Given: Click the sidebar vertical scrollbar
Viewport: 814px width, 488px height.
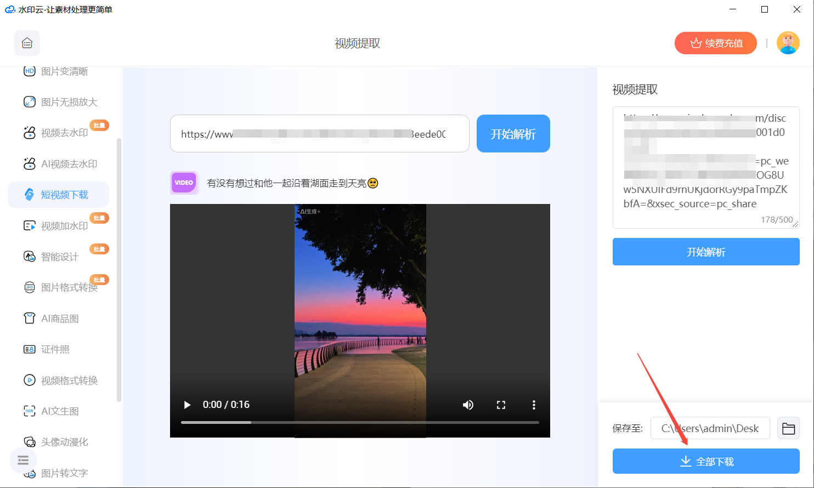Looking at the screenshot, I should coord(119,270).
